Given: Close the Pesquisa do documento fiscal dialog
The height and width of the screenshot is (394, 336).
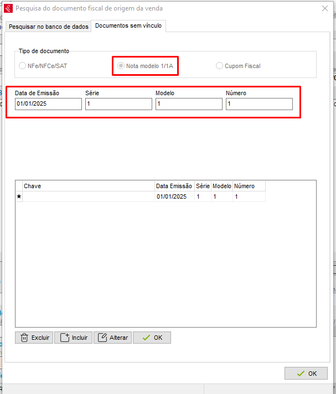Looking at the screenshot, I should click(324, 8).
